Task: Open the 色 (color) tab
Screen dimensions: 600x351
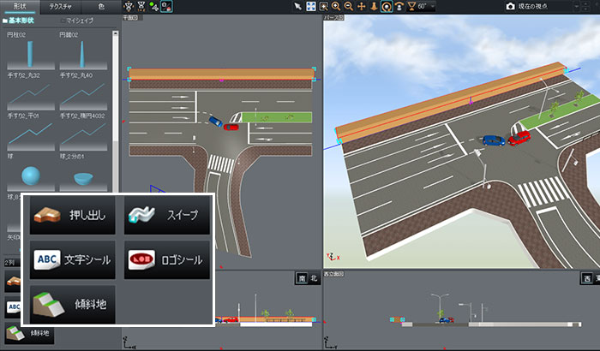Action: (x=101, y=6)
